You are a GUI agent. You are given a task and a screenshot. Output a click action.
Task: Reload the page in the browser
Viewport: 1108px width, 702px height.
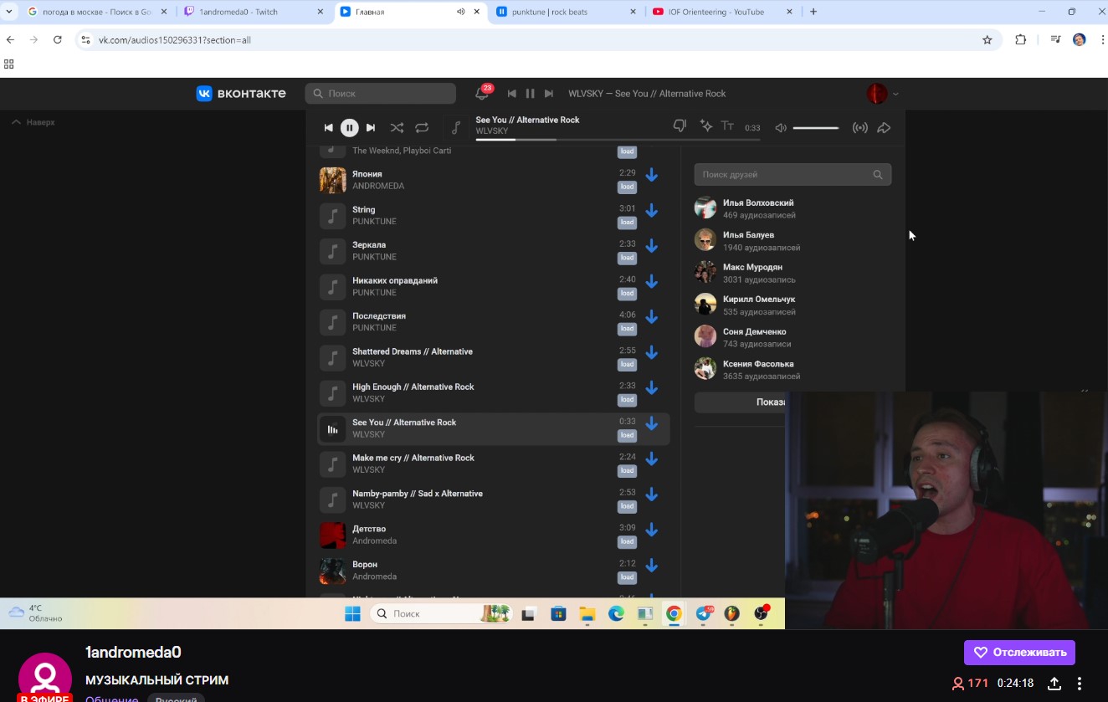point(58,39)
